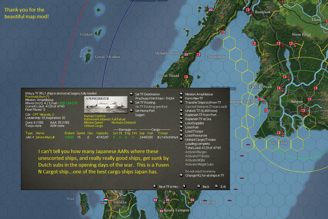Viewport: 328px width, 219px height.
Task: Click greyed Activate Barges entry
Action: (196, 152)
